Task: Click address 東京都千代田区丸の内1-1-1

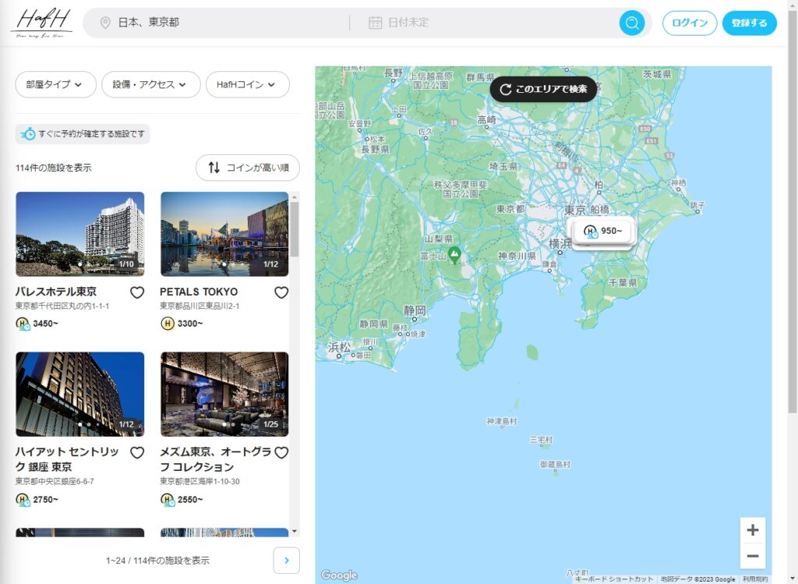Action: click(62, 306)
